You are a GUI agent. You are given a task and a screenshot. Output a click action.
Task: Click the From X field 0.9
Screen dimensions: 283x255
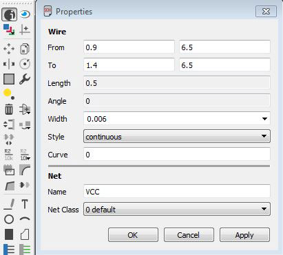pyautogui.click(x=129, y=47)
